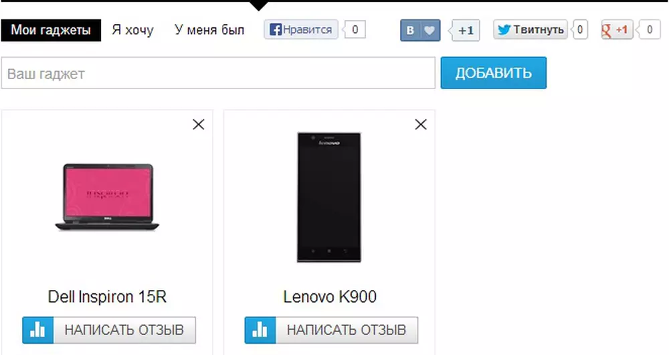Screen dimensions: 669x355
Task: Remove Lenovo K900 with X icon
Action: click(x=421, y=125)
